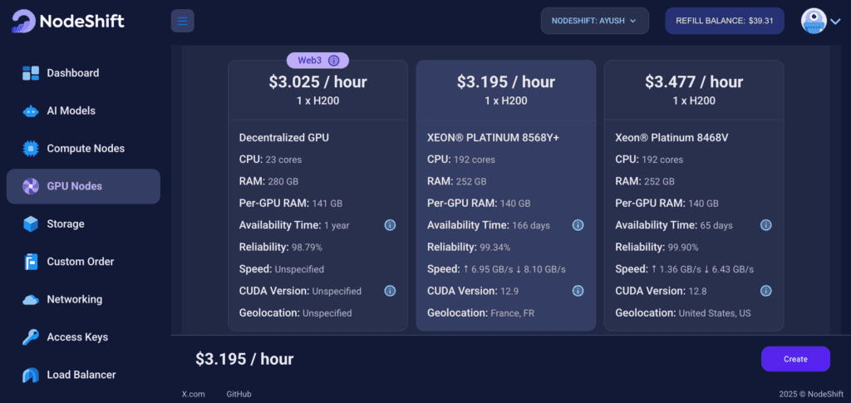Open the NODESHIFT: AYUSH project dropdown
The image size is (851, 403).
tap(594, 21)
